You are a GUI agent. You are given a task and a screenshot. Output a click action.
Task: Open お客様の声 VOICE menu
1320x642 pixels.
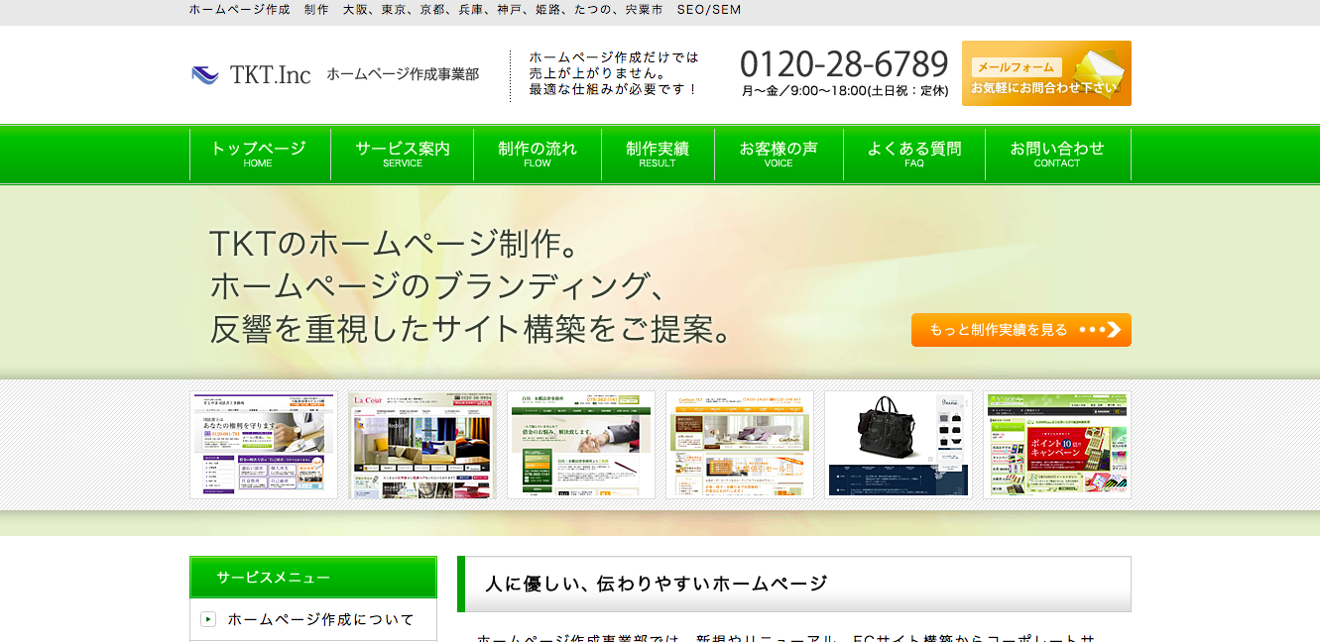click(779, 154)
